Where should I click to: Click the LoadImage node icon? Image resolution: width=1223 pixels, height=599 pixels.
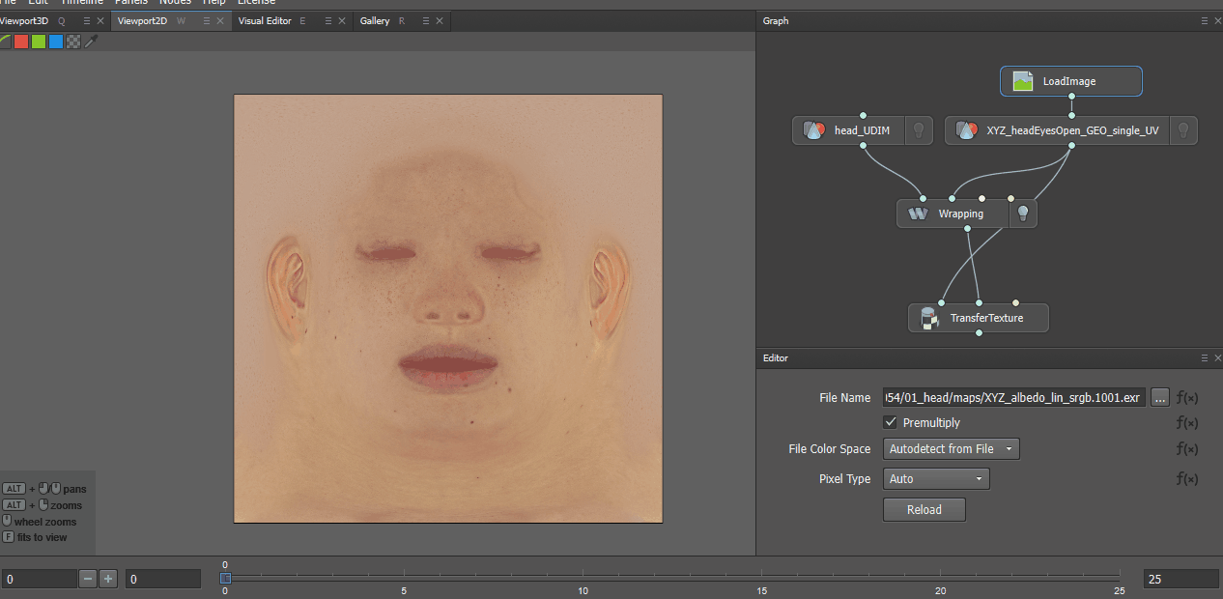(x=1023, y=82)
